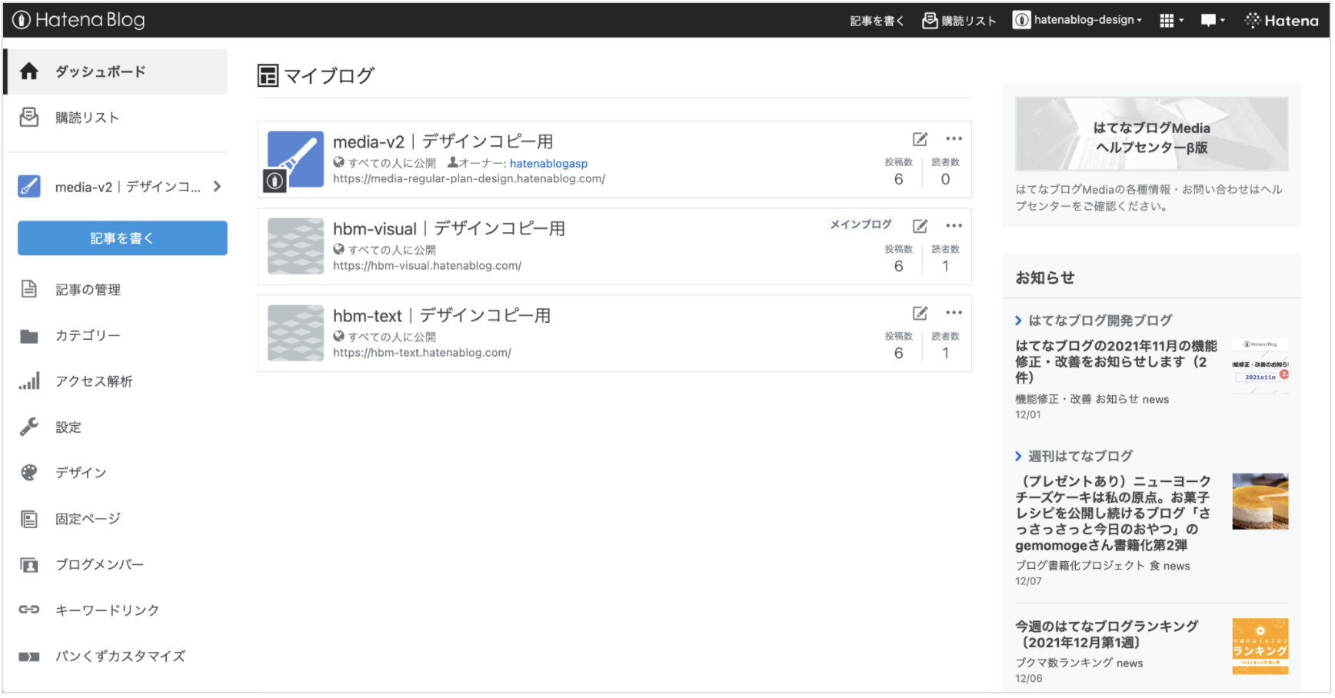This screenshot has height=698, width=1335.
Task: Open the three-dot menu for hbm-visual blog
Action: 954,226
